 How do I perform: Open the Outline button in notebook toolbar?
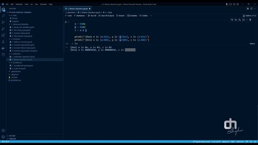pyautogui.click(x=144, y=16)
